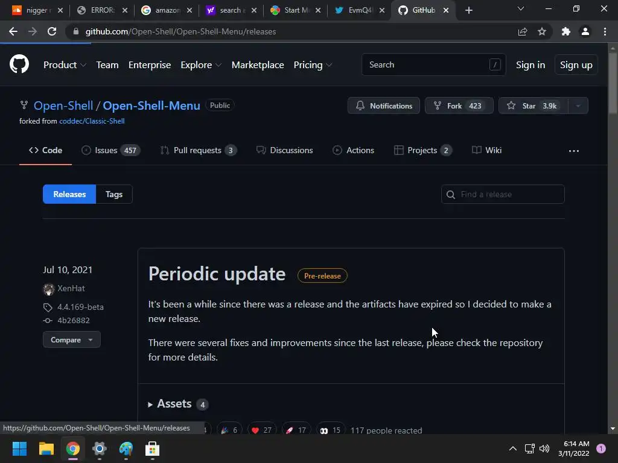
Task: Focus the GitHub Search field
Action: tap(433, 65)
